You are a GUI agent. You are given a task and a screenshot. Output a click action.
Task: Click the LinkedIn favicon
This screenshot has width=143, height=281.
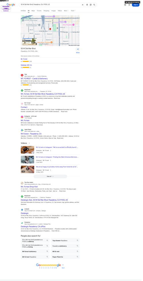pyautogui.click(x=22, y=210)
